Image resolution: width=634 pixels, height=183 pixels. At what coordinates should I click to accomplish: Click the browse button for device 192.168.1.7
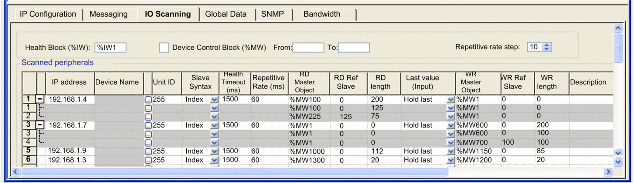tap(148, 126)
